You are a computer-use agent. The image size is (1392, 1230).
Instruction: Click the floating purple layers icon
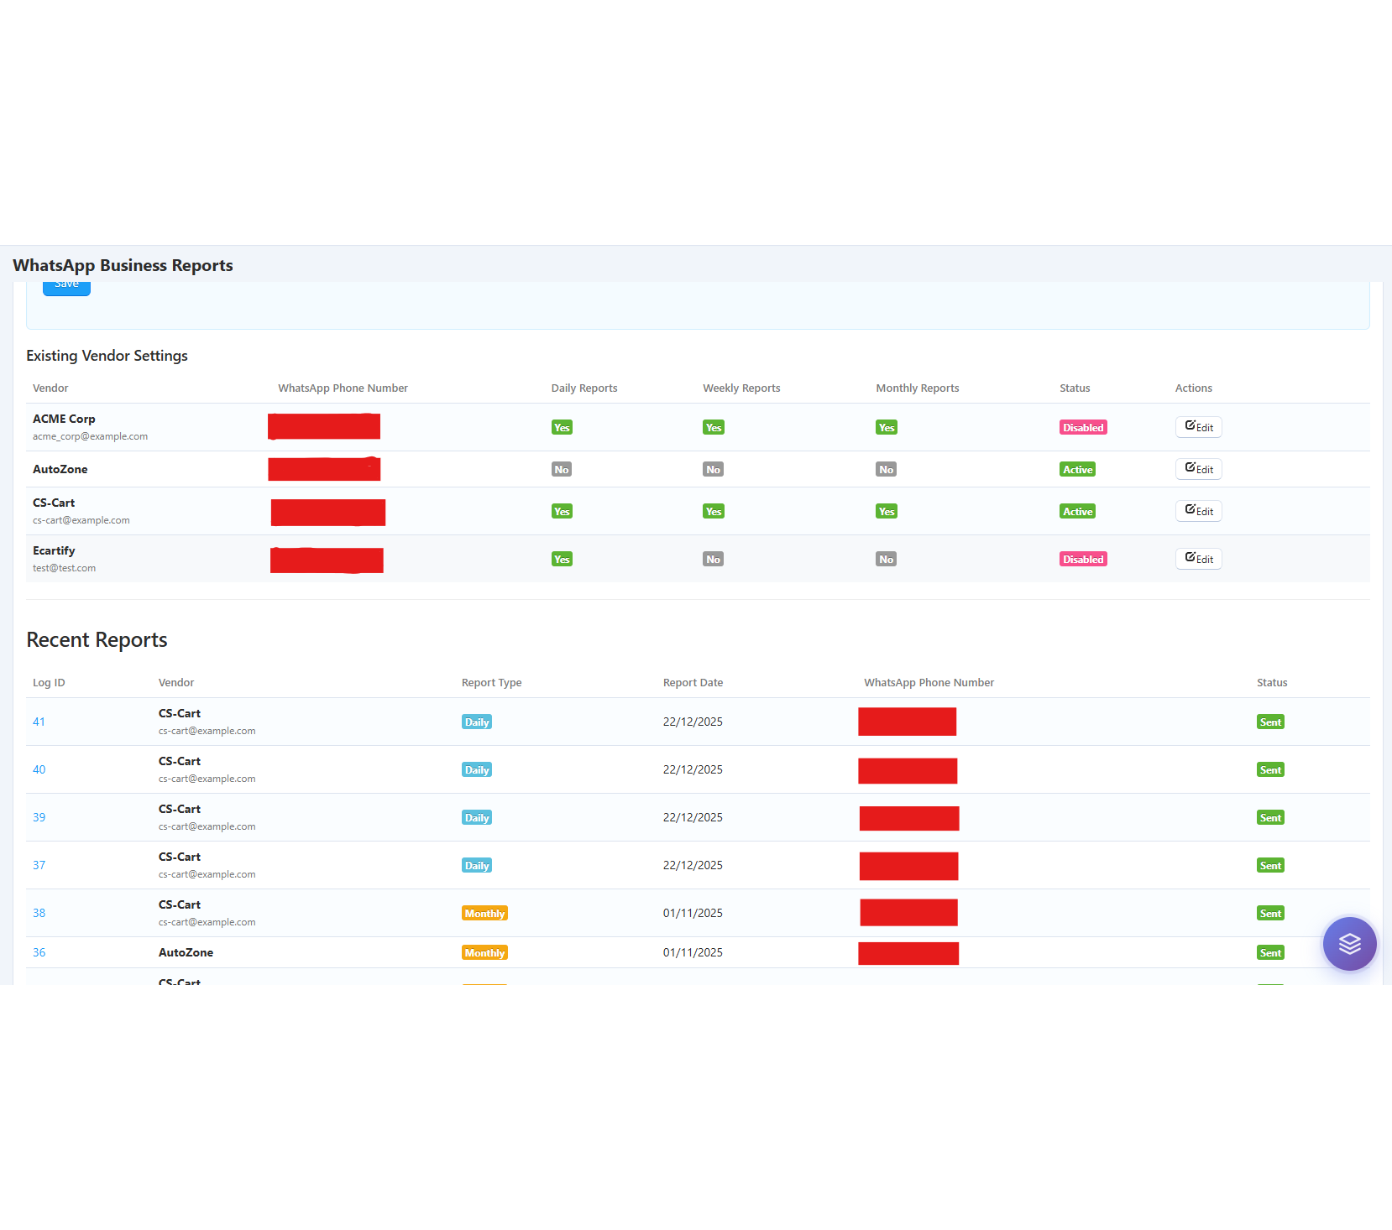click(1349, 943)
